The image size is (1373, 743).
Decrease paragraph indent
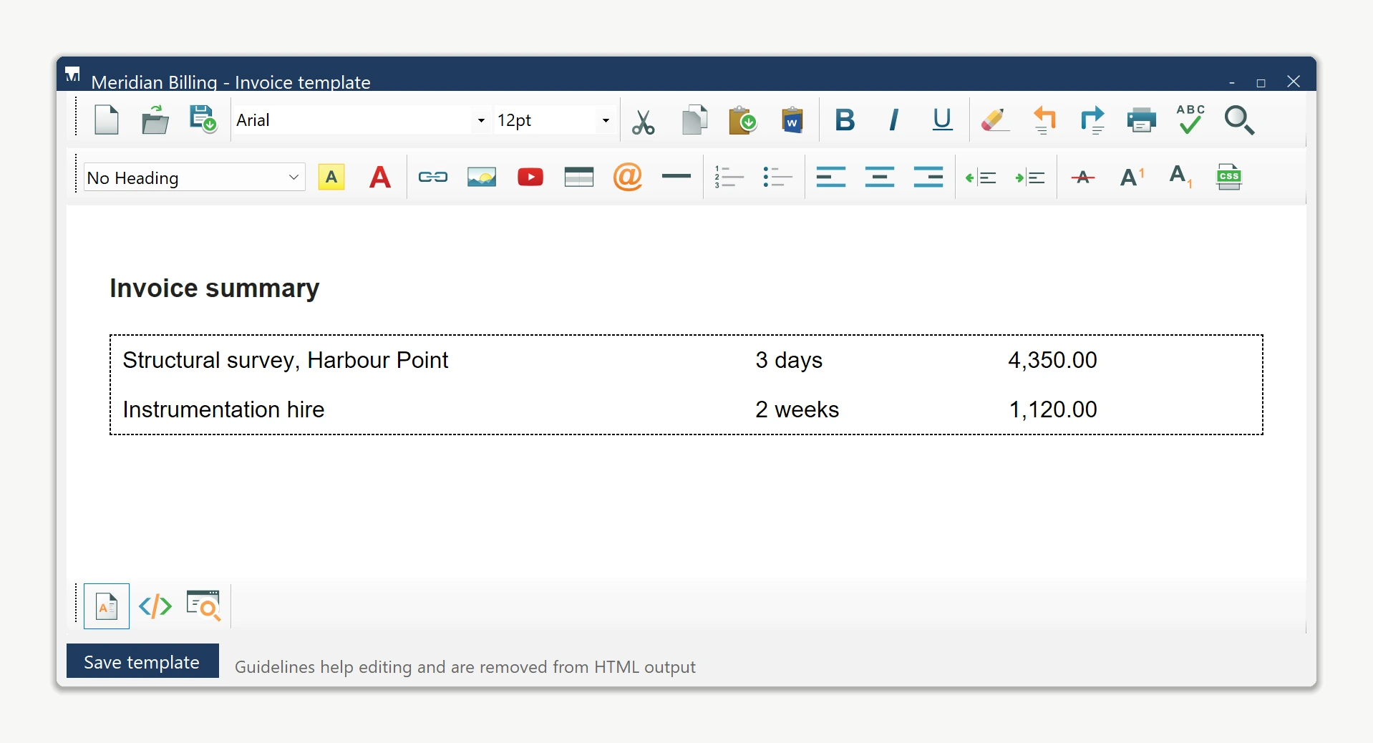981,178
